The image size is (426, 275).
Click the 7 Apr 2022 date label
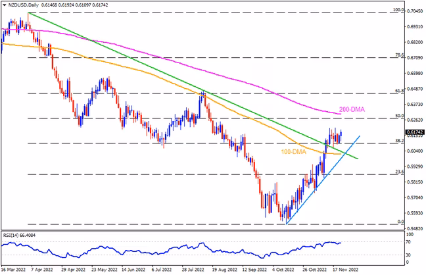42,270
